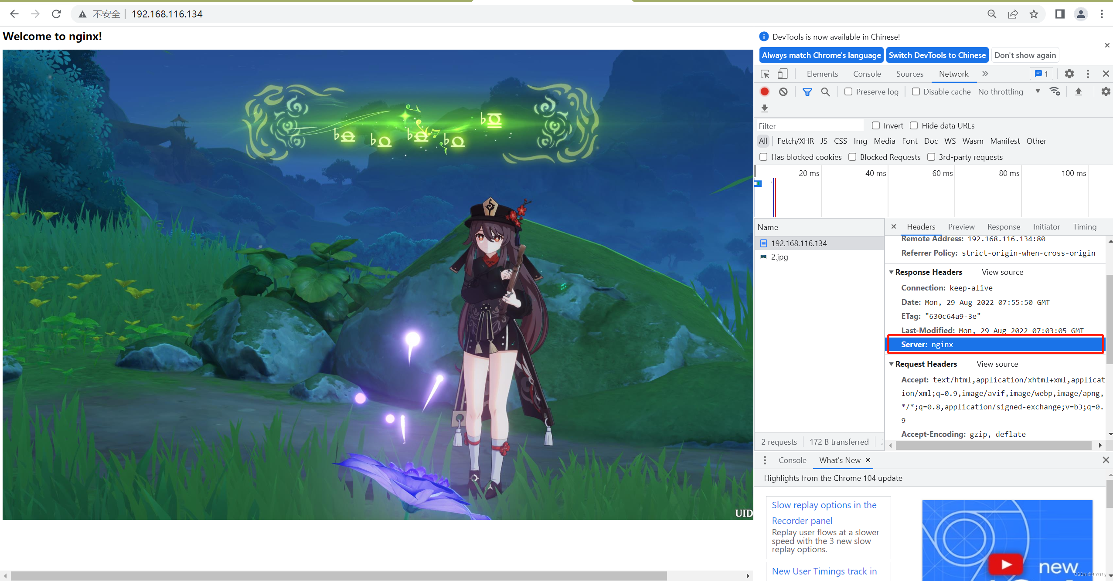1113x581 pixels.
Task: Open the Preview tab of request
Action: click(961, 226)
